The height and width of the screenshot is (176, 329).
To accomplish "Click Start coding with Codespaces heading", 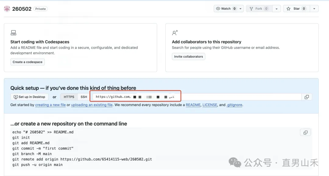I will [40, 42].
